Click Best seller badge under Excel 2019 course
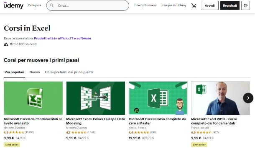 [x=199, y=145]
